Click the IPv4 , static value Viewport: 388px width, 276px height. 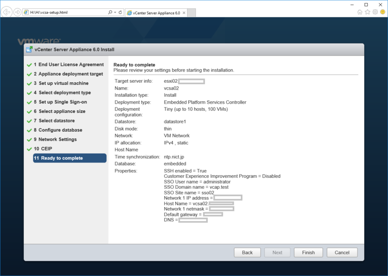[176, 143]
